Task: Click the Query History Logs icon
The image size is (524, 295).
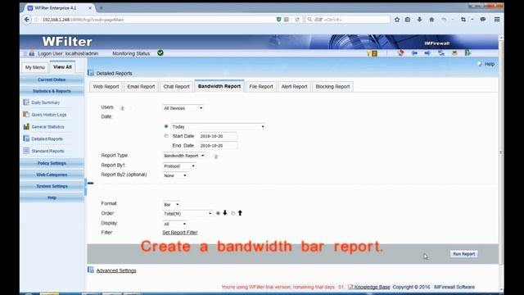Action: click(26, 115)
